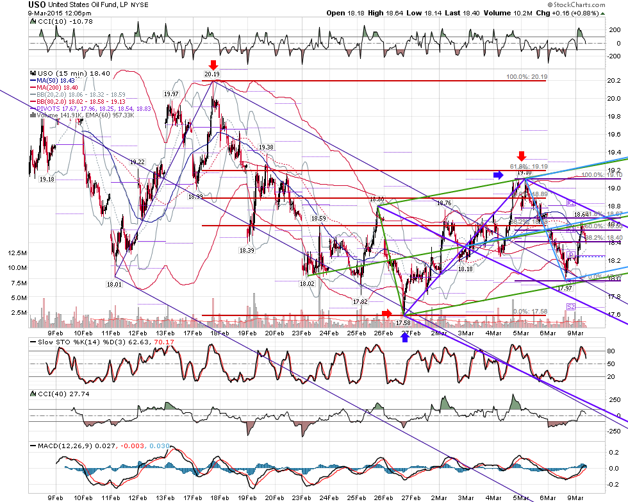Viewport: 628px width, 502px height.
Task: Click the Chg +0.16 (+0.88%) value
Action: (x=567, y=13)
